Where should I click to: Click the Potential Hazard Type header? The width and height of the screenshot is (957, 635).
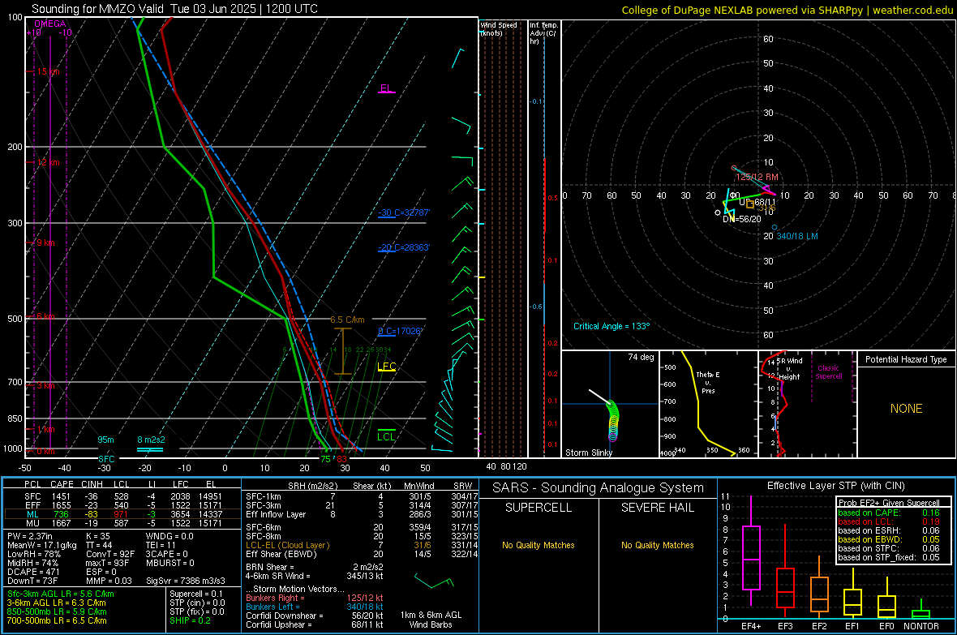(x=907, y=359)
